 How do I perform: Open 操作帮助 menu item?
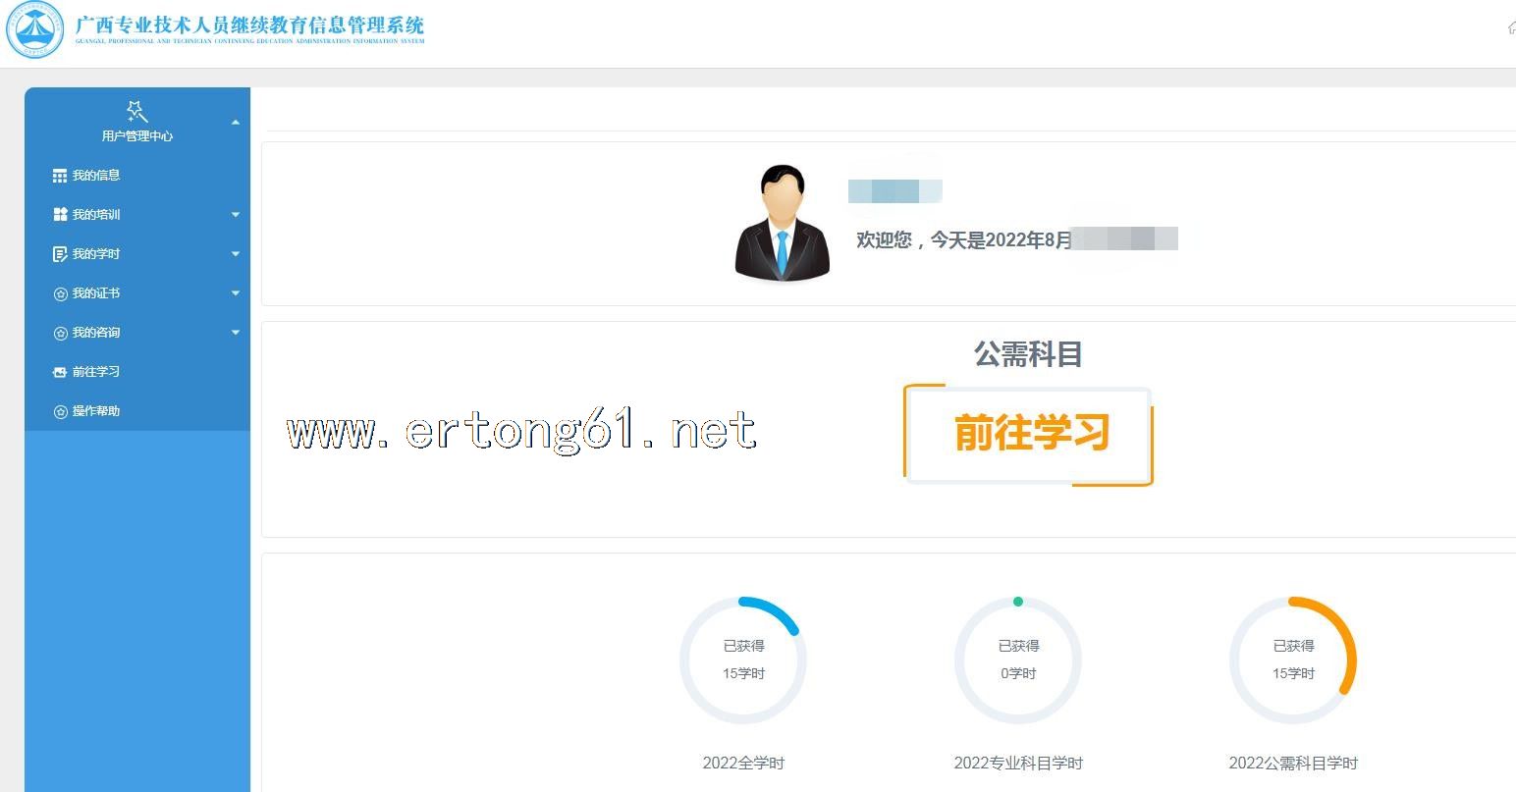(96, 411)
